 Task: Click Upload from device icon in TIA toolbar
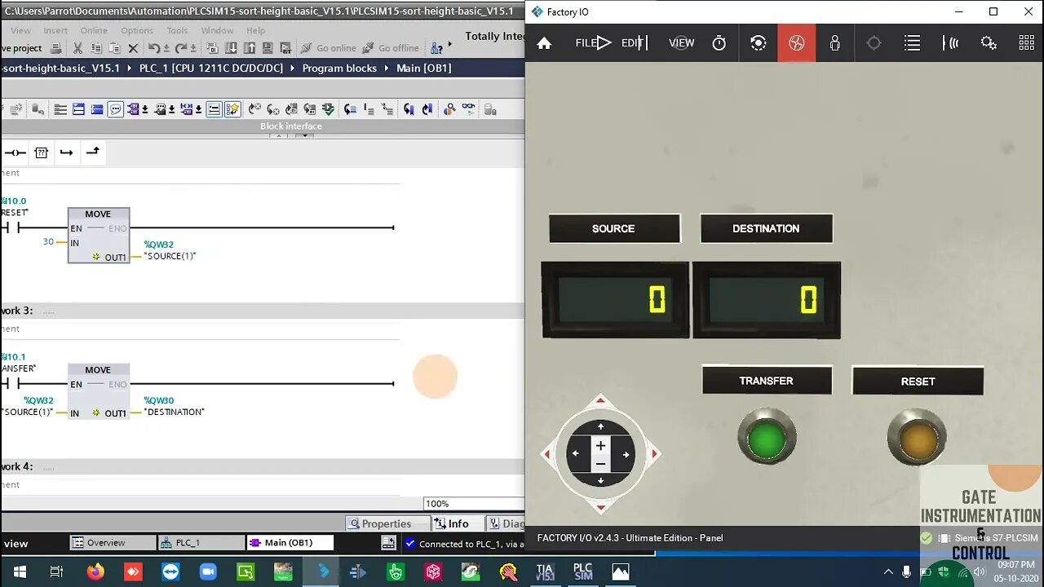[249, 48]
